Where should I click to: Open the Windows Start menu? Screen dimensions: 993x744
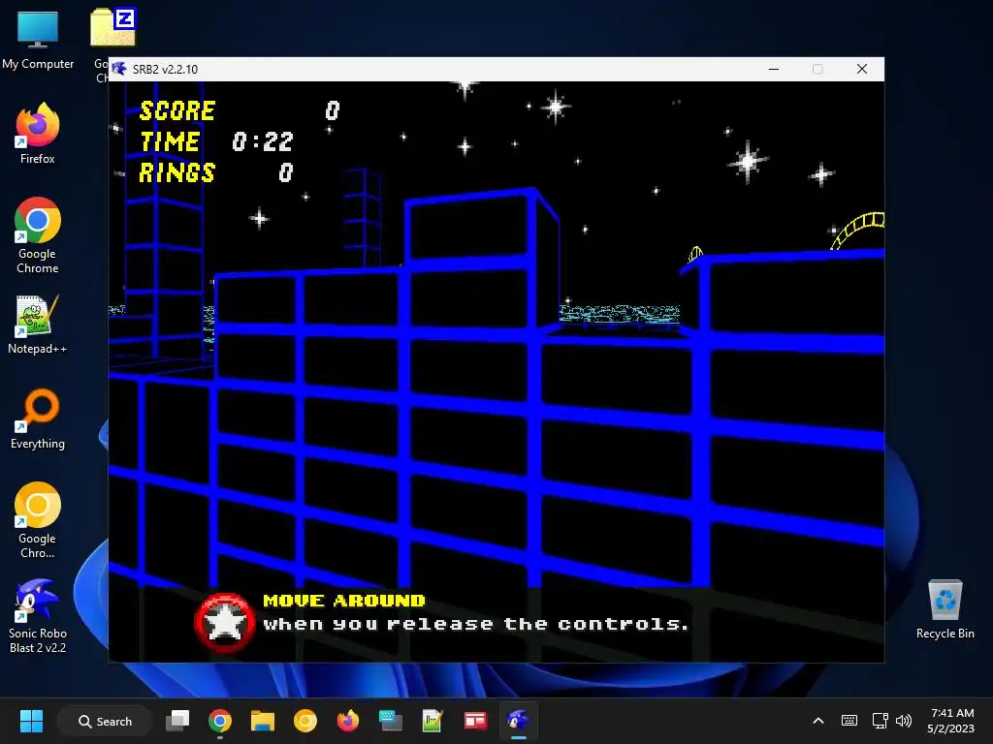[31, 721]
